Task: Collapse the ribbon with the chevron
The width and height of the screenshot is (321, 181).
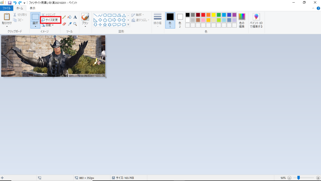Action: point(313,8)
